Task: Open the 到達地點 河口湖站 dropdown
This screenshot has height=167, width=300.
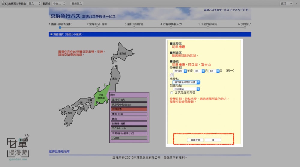Action: 186,89
